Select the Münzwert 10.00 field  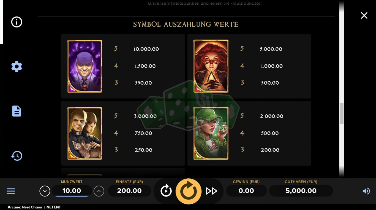coord(72,191)
